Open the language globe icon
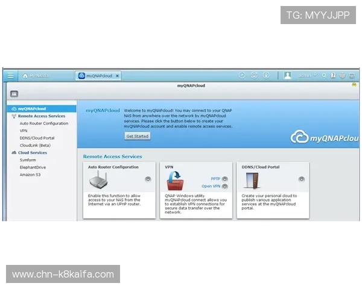The height and width of the screenshot is (289, 362). pos(342,76)
